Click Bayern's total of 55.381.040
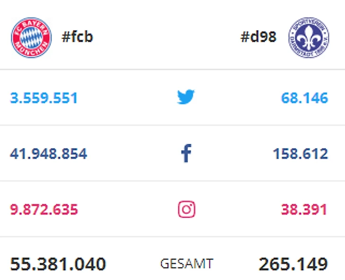The height and width of the screenshot is (280, 345). (x=58, y=264)
